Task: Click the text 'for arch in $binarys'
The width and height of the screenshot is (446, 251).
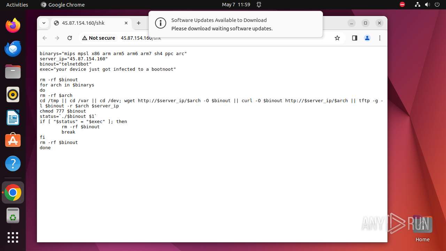Action: (x=67, y=85)
